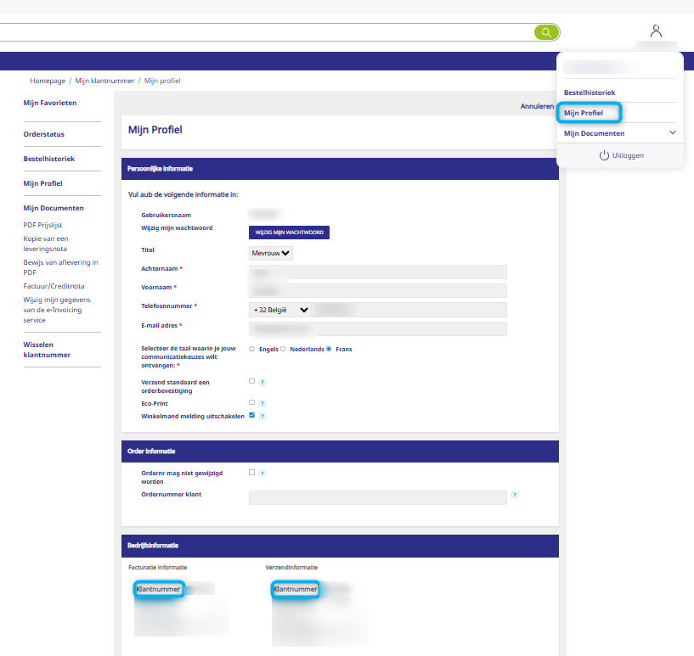Viewport: 694px width, 656px height.
Task: Click help icon beside Ordernr mag niet gewijzigd
Action: coord(262,474)
